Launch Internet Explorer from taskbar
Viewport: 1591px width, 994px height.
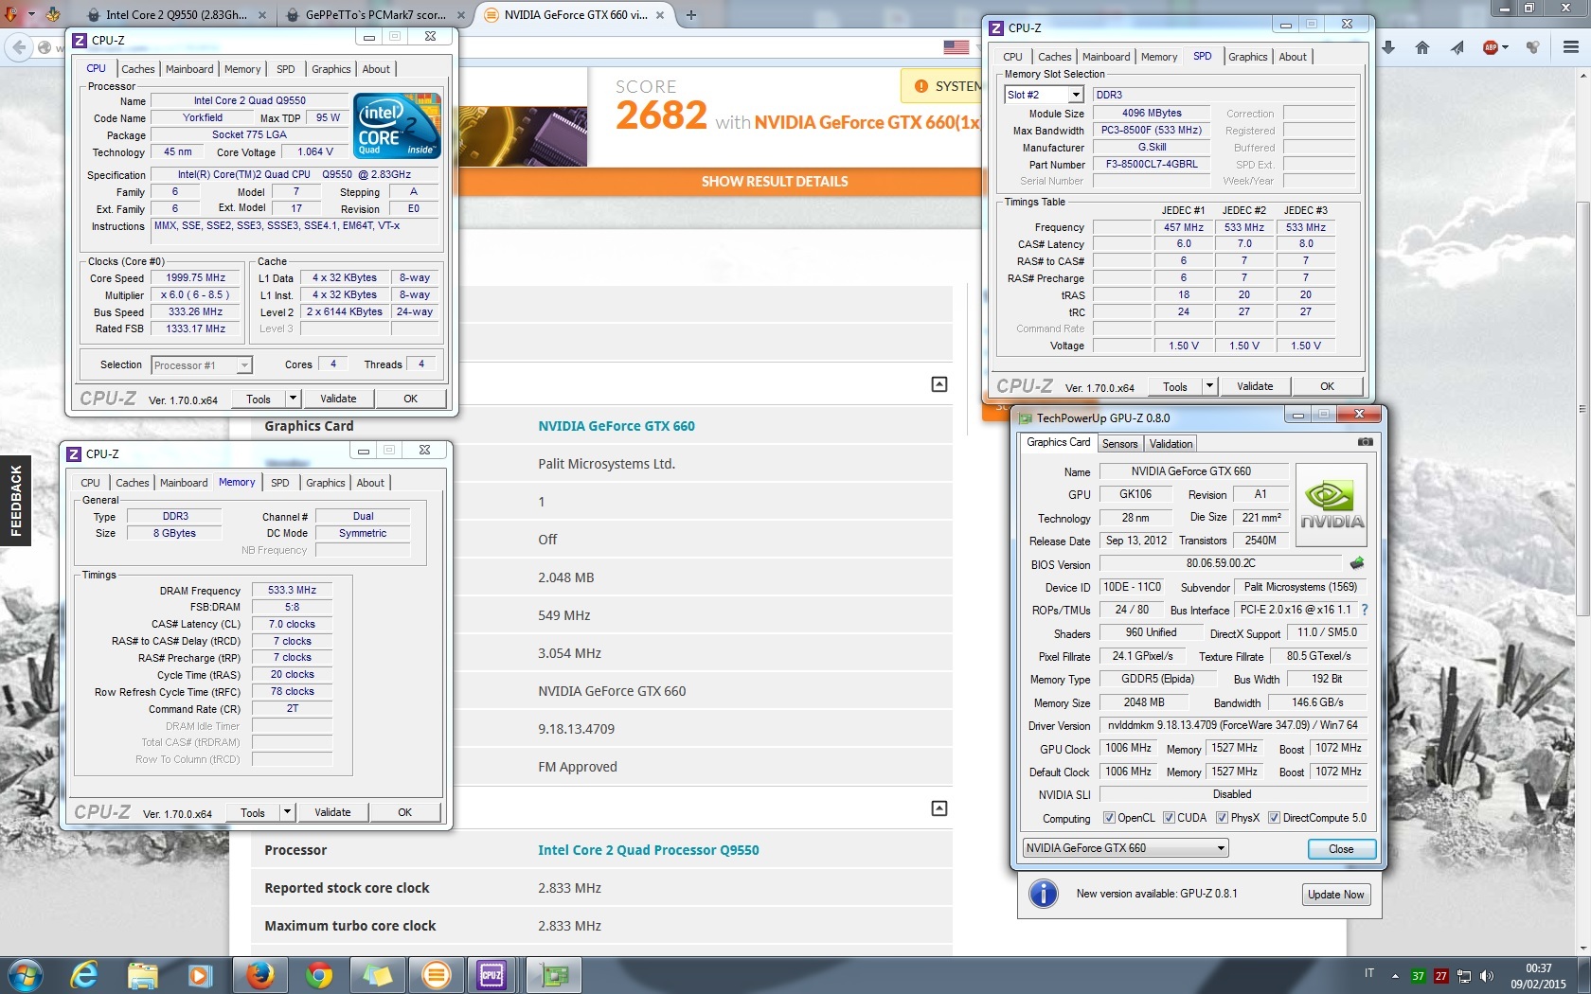click(x=84, y=975)
